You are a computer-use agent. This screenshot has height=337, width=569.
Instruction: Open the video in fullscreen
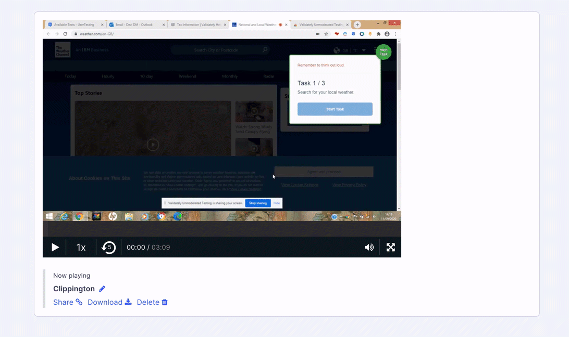[390, 247]
